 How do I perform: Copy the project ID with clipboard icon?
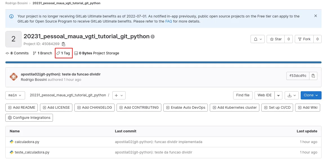[x=63, y=44]
